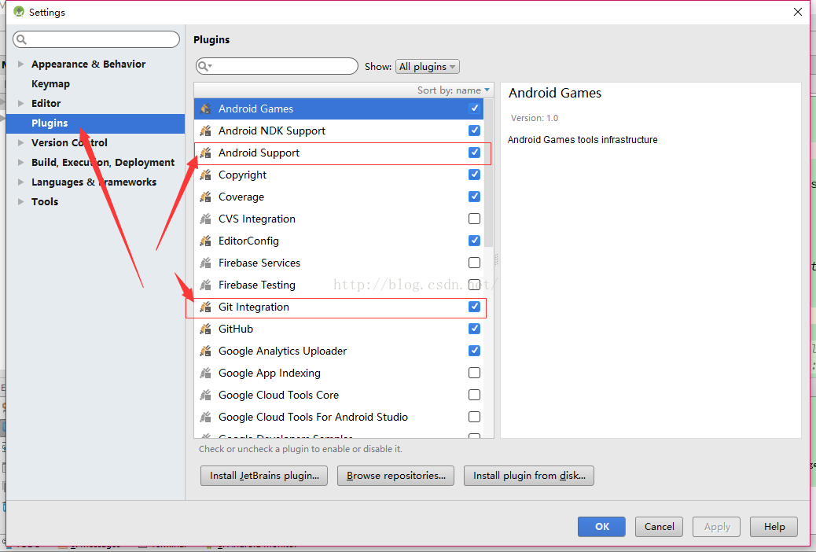Uncheck Google Analytics Uploader checkbox
Screen dimensions: 816x552
(x=474, y=351)
